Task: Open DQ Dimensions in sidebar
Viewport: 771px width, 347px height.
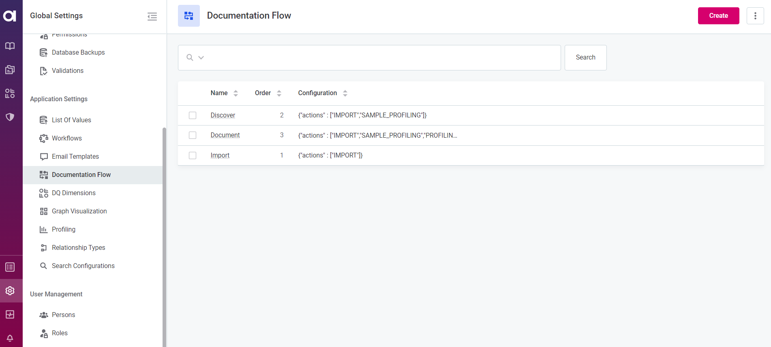Action: (73, 193)
